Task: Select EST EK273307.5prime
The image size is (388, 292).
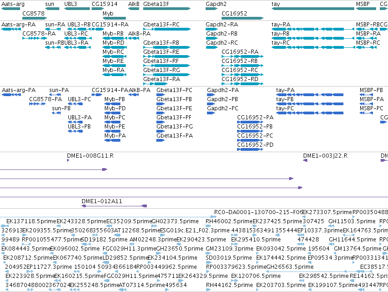Action: coord(305,217)
